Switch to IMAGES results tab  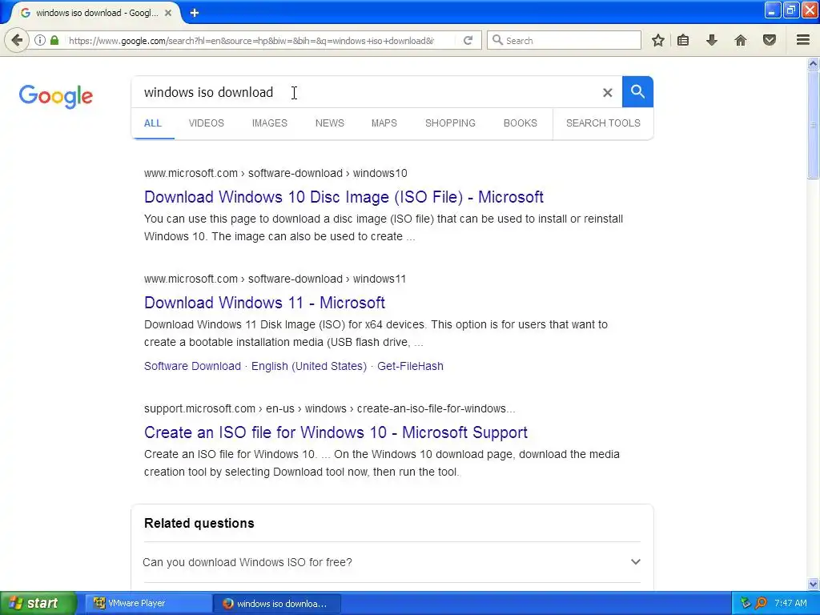click(269, 123)
